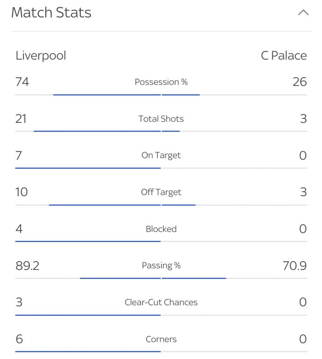Click the On Target label
The width and height of the screenshot is (322, 359).
click(x=161, y=155)
